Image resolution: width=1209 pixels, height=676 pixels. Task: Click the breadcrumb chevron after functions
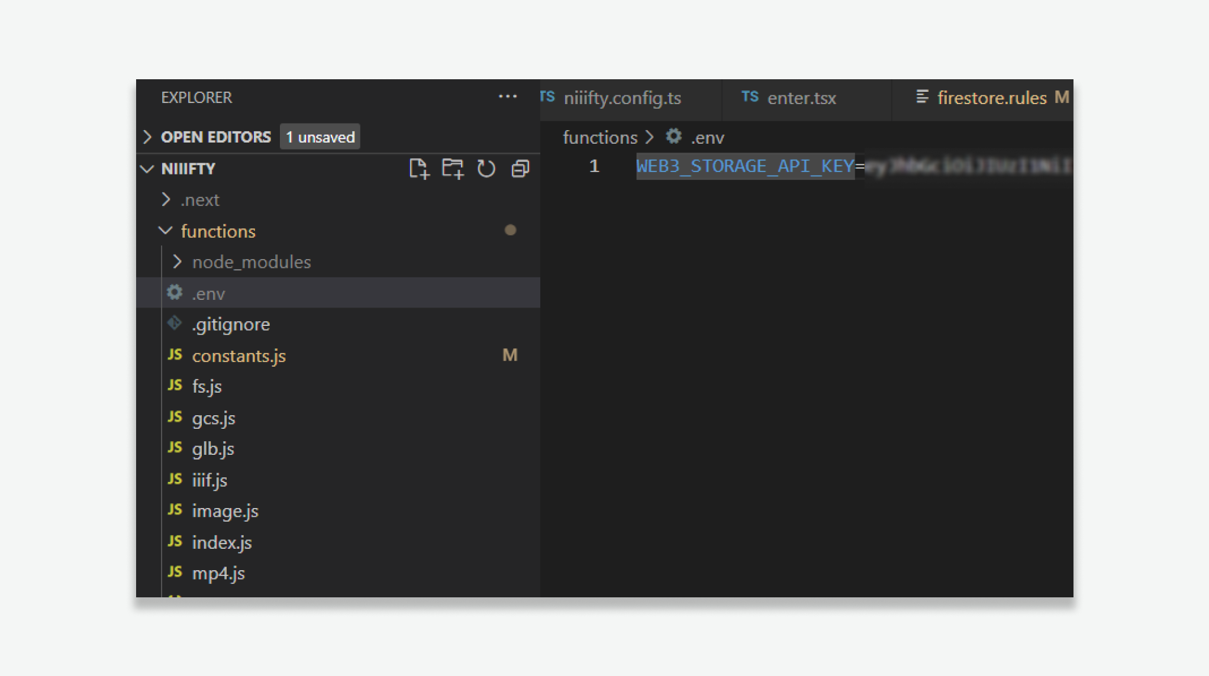point(650,137)
